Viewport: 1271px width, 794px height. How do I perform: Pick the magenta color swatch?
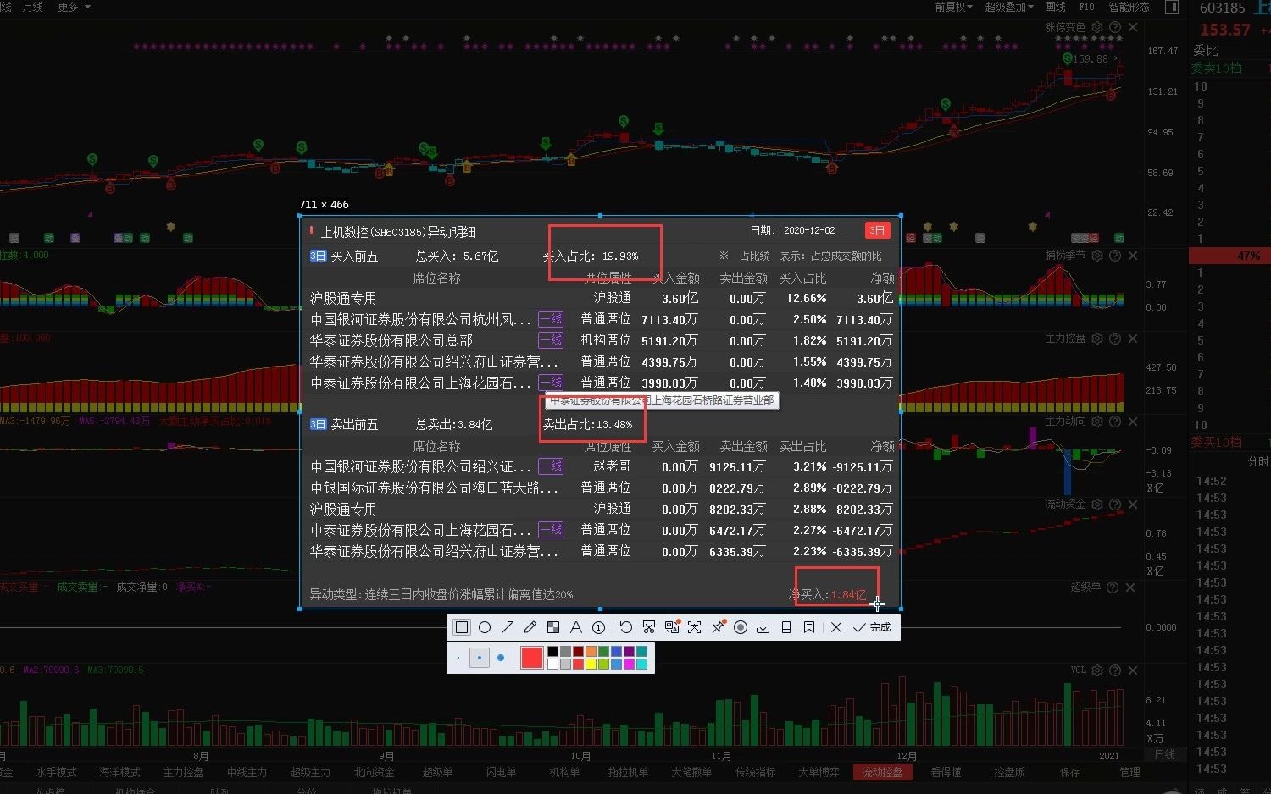pyautogui.click(x=629, y=664)
